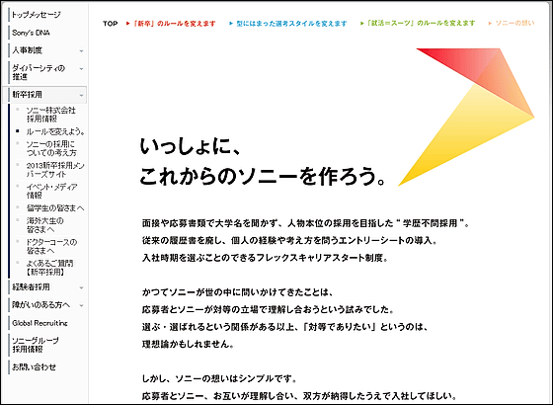Open ソニーグループ採用情報 sidebar link
The width and height of the screenshot is (553, 405).
[36, 345]
